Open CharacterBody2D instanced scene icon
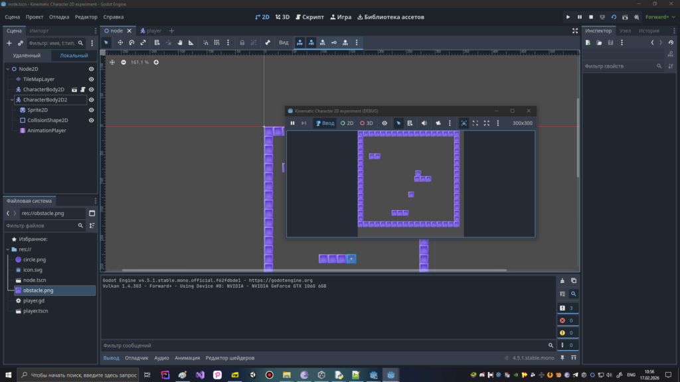680x382 pixels. click(x=74, y=90)
